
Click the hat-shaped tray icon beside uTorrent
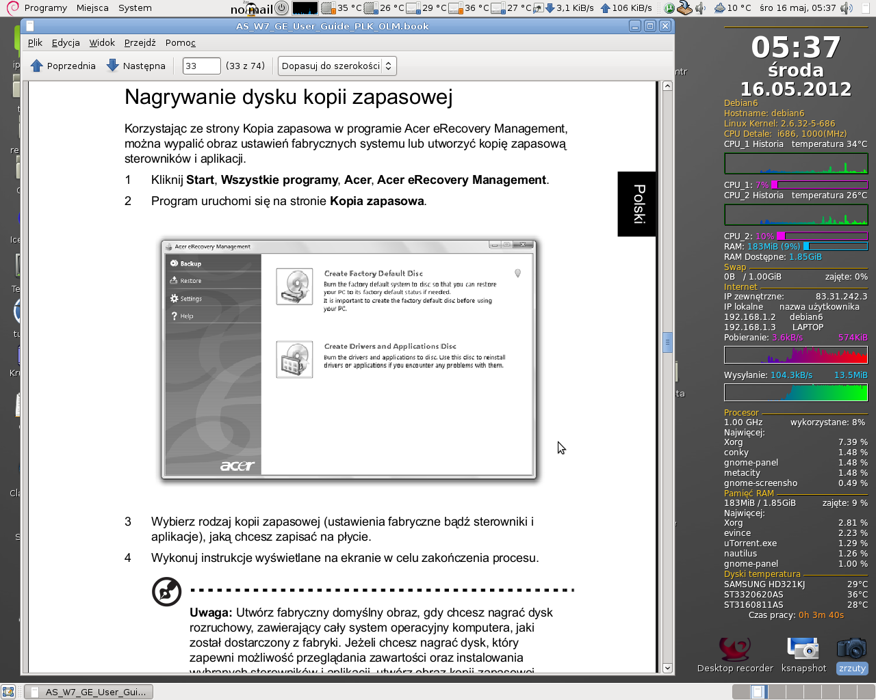685,8
